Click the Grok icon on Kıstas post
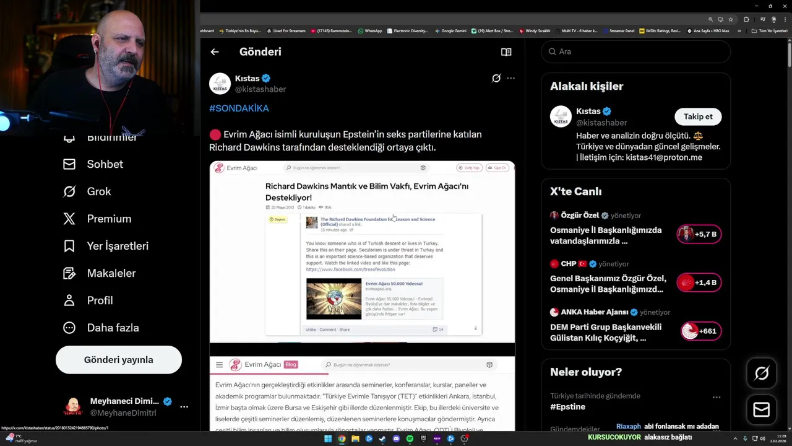 click(x=496, y=78)
